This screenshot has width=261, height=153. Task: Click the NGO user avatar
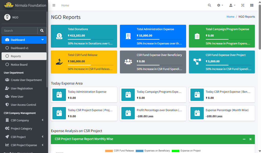coord(7,17)
